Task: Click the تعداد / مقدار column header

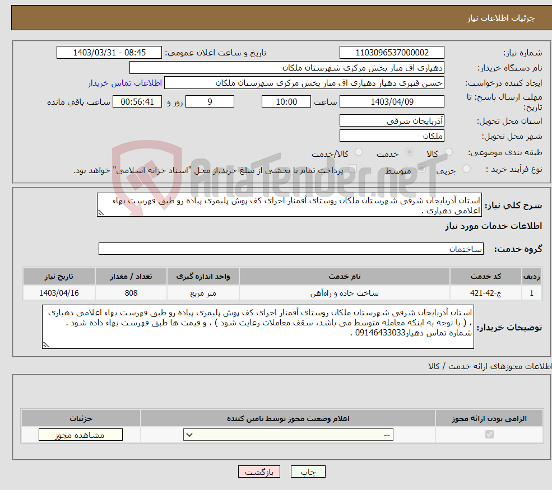Action: (x=131, y=277)
